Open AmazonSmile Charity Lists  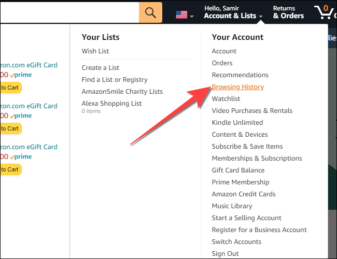pyautogui.click(x=122, y=92)
